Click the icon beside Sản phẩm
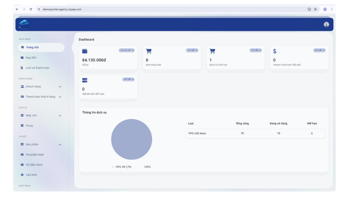Screen dimensions: 346x207 [x=22, y=144]
